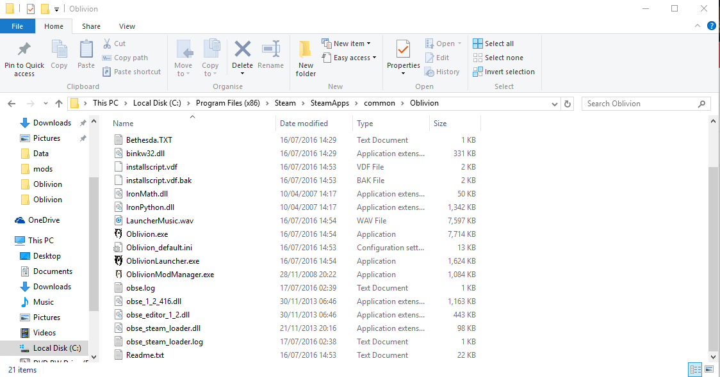The width and height of the screenshot is (720, 377).
Task: Click Steam in the address breadcrumb
Action: click(285, 103)
